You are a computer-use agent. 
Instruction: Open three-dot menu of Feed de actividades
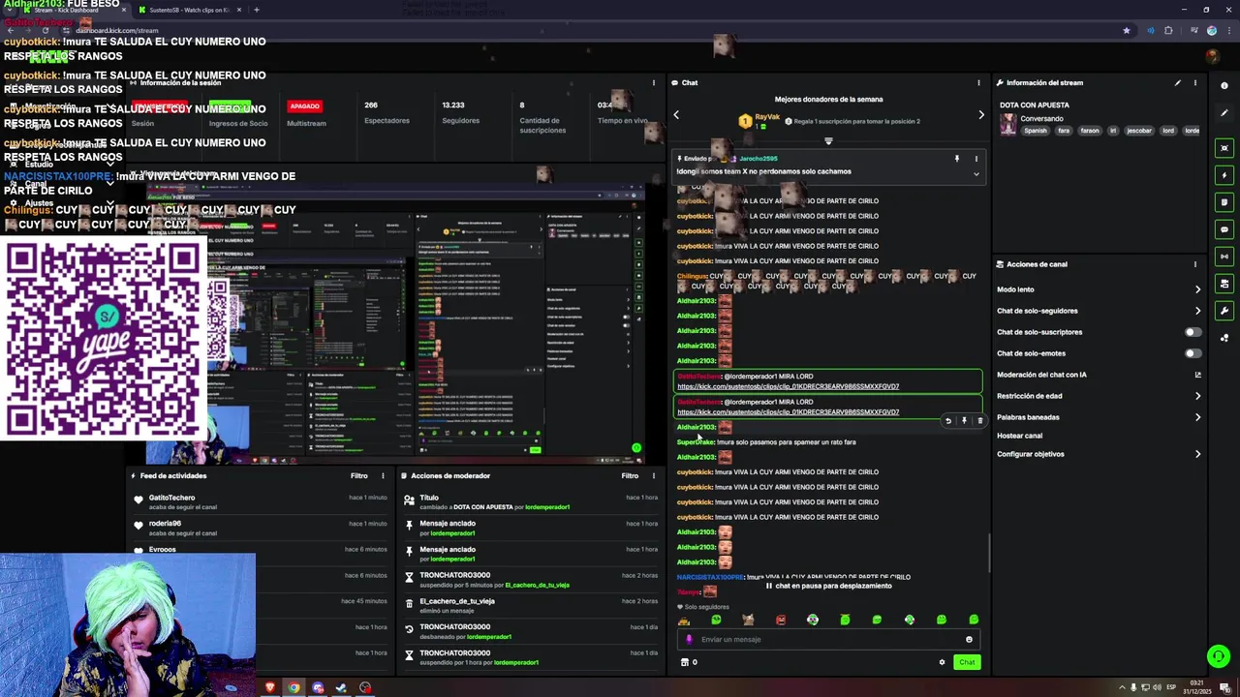[x=383, y=475]
